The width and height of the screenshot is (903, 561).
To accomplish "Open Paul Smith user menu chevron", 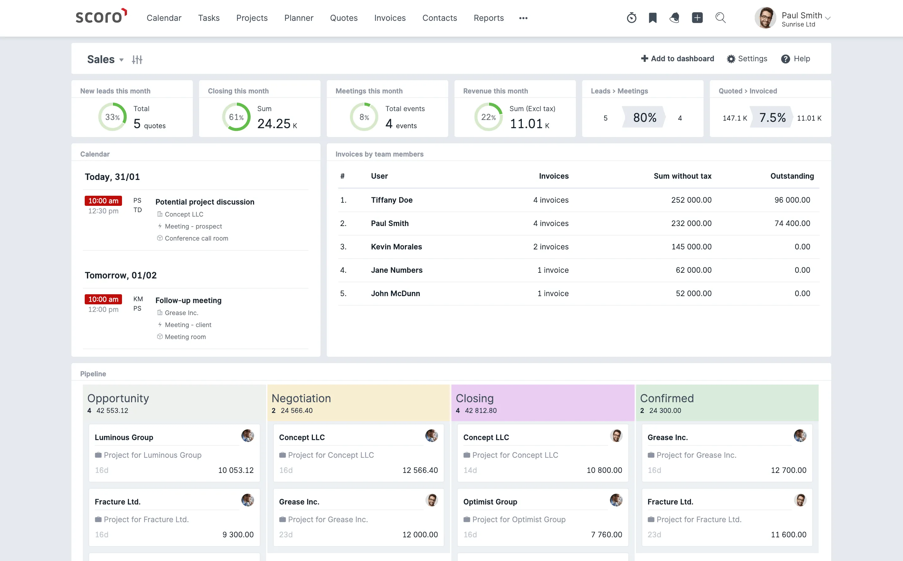I will click(x=827, y=18).
